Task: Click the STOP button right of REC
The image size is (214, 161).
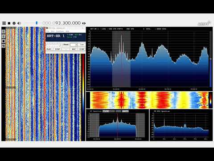Action: 82,49
